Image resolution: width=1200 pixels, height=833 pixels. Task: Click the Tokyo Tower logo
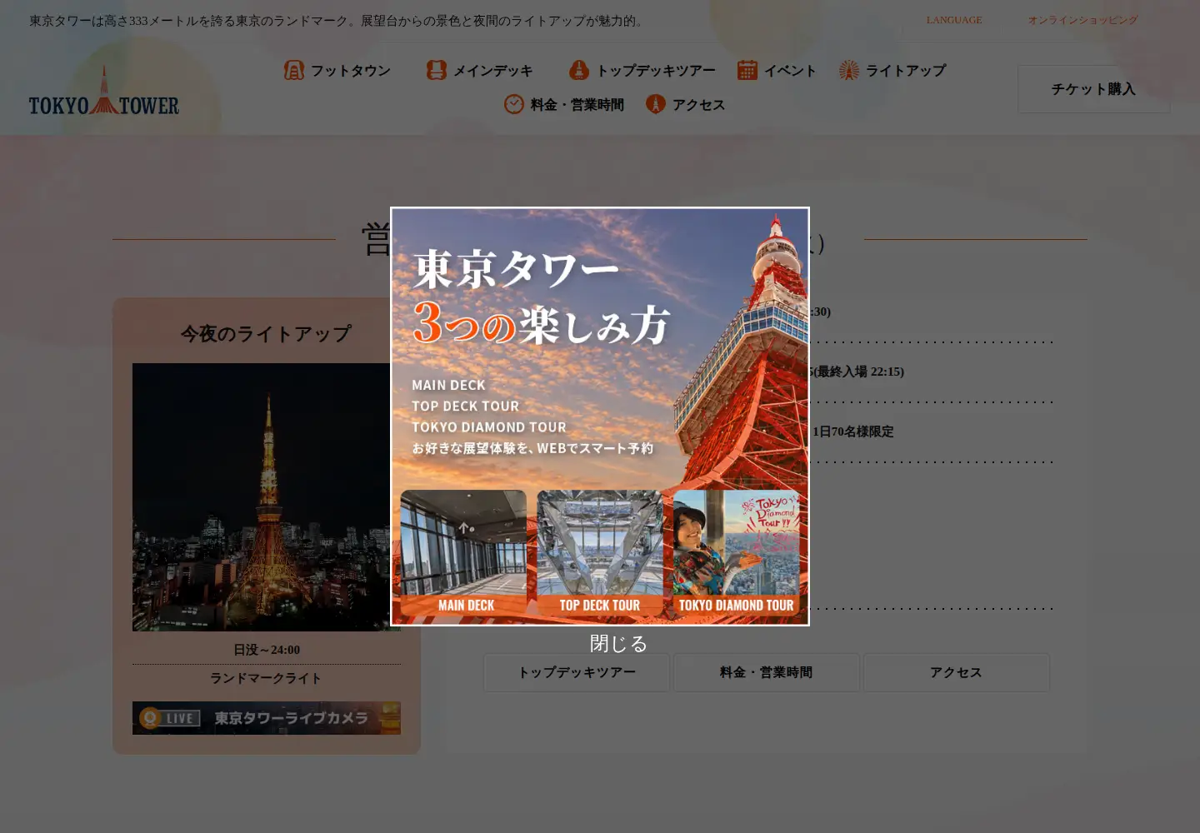(104, 91)
